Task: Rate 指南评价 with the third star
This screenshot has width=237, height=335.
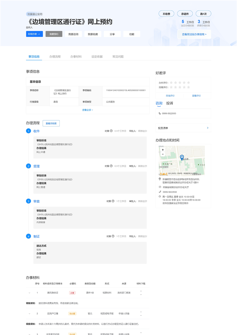Action: point(180,87)
